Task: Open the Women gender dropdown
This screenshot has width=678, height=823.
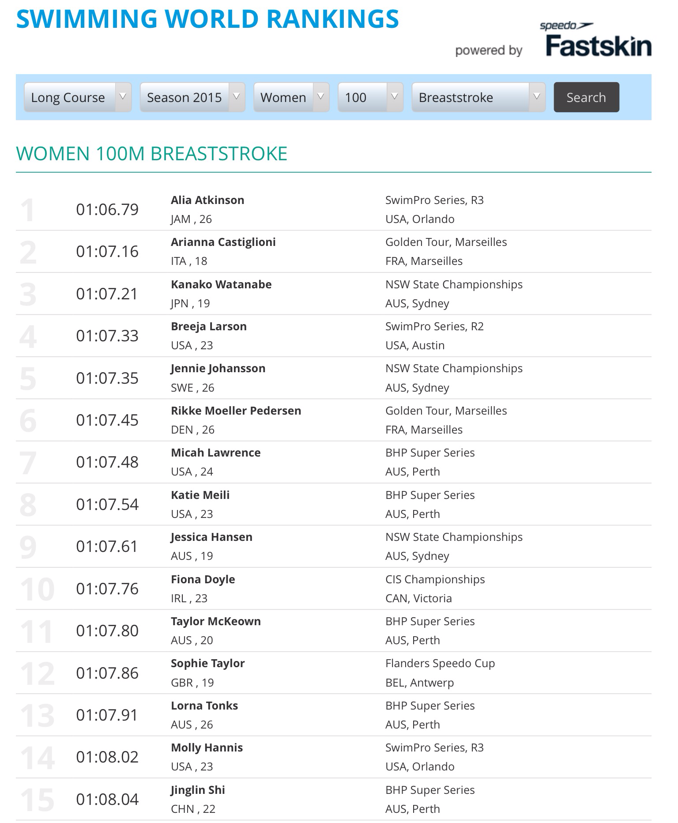Action: [291, 97]
